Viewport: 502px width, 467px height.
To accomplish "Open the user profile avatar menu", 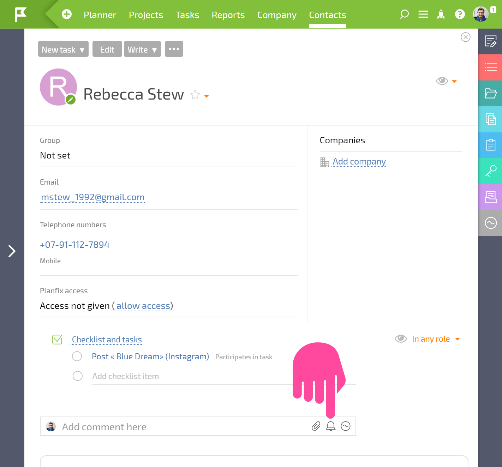I will click(480, 14).
